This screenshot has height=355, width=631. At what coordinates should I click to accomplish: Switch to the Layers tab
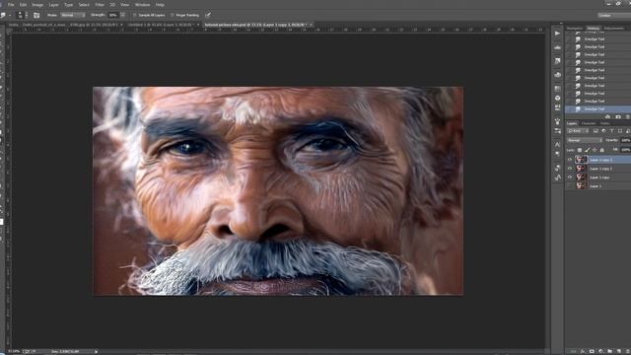click(x=572, y=123)
